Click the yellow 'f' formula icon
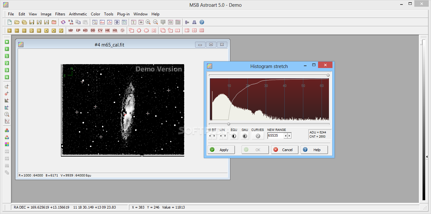This screenshot has width=431, height=214. [x=61, y=30]
